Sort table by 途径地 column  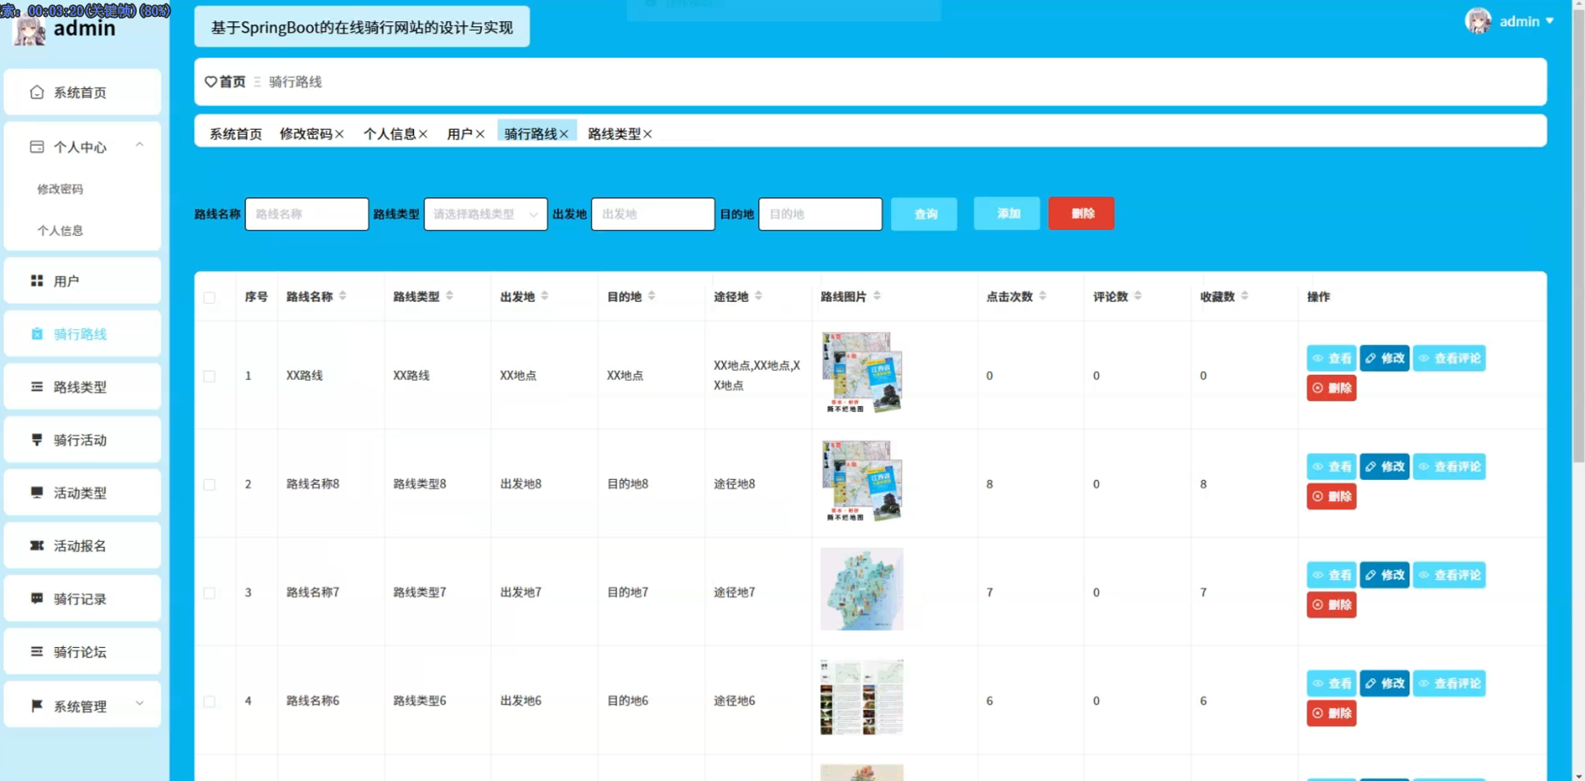(759, 296)
